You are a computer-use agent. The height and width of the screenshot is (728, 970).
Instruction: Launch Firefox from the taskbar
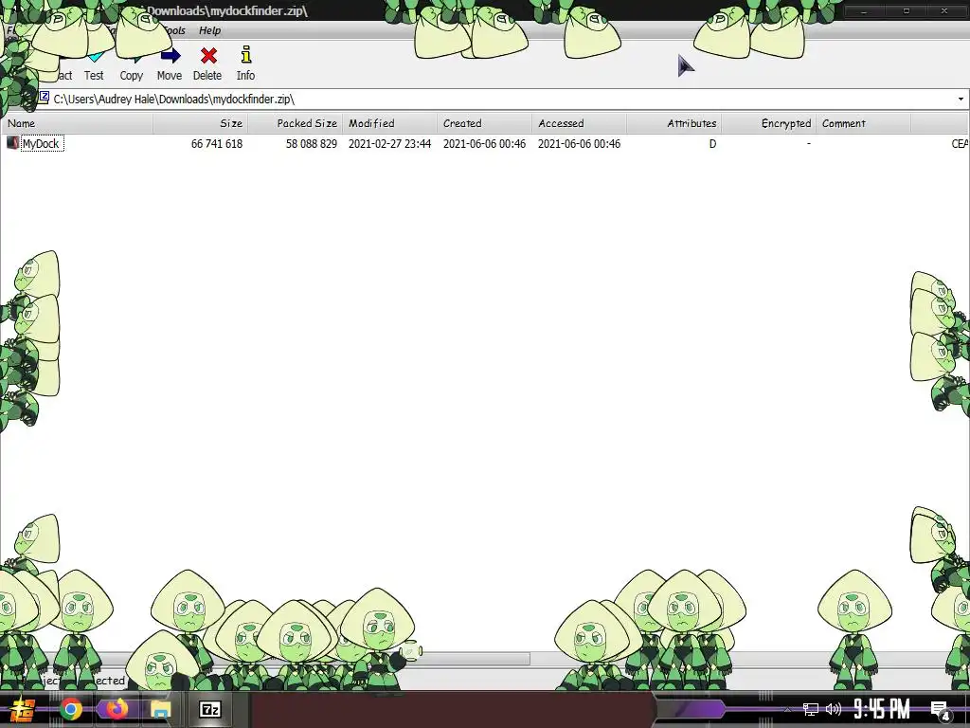(x=117, y=708)
